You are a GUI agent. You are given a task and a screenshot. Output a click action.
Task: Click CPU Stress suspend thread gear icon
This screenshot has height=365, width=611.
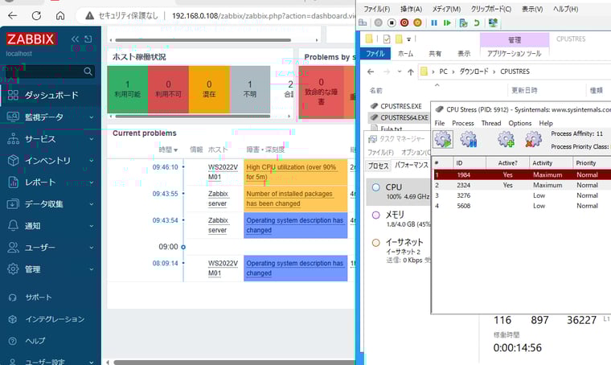tap(468, 139)
